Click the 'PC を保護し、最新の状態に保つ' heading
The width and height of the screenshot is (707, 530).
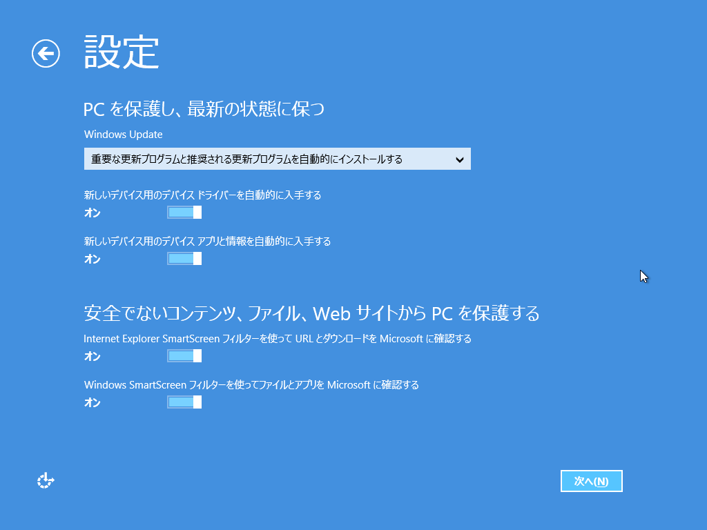point(204,109)
